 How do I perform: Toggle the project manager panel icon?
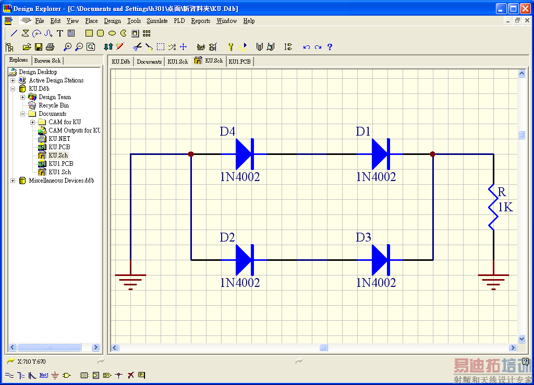coord(10,47)
